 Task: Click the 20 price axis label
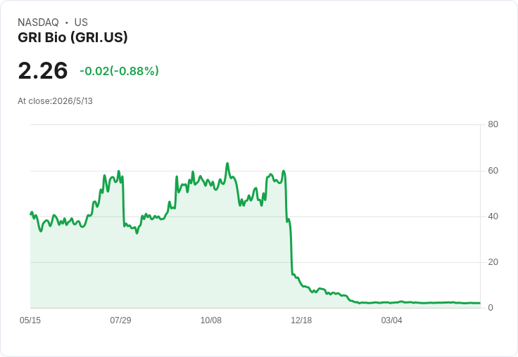click(493, 262)
